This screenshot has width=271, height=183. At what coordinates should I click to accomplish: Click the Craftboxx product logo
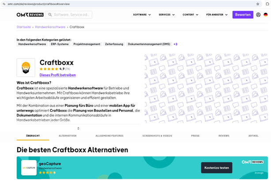[26, 67]
